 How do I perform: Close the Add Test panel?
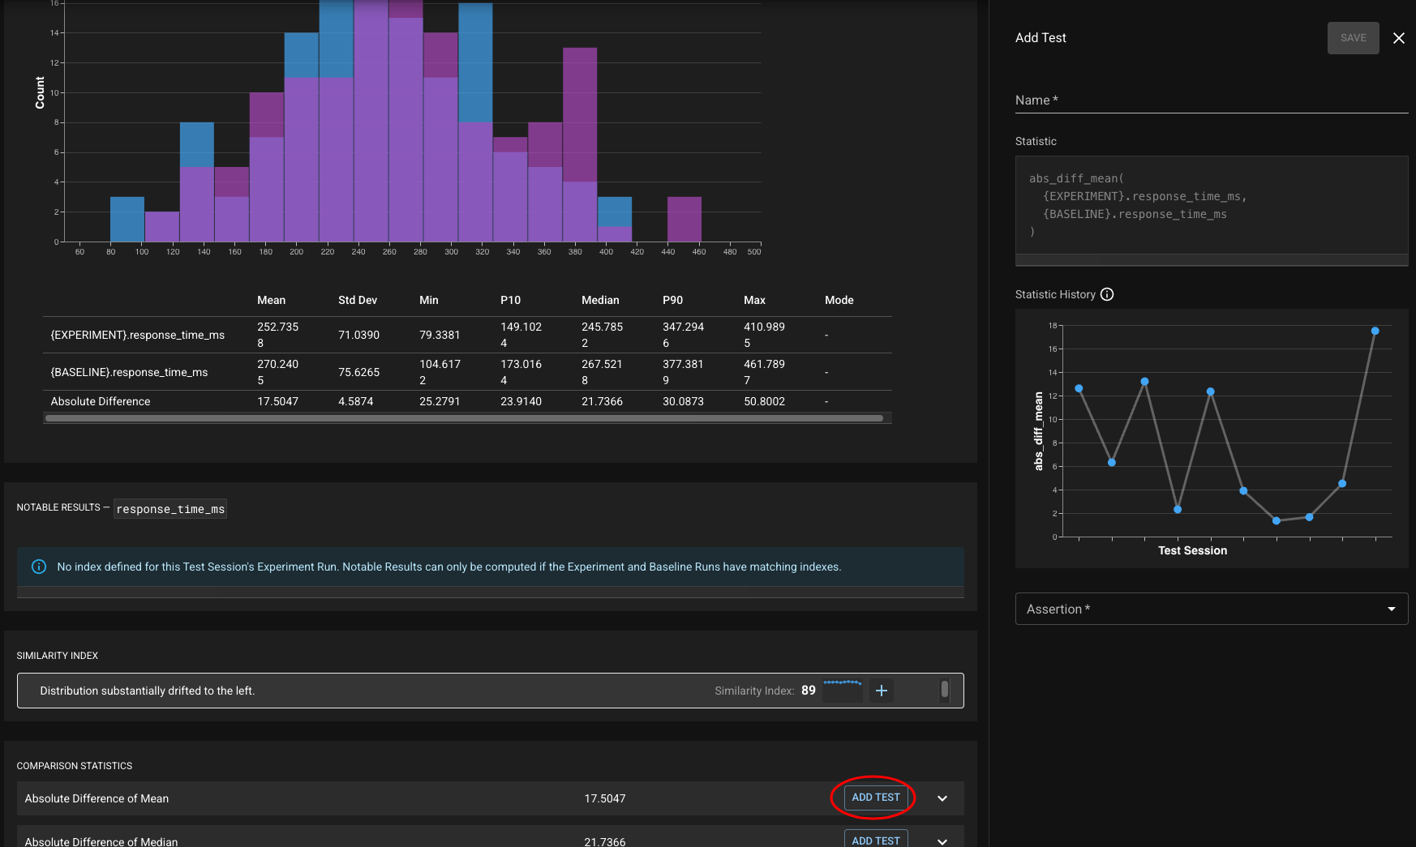[1398, 38]
